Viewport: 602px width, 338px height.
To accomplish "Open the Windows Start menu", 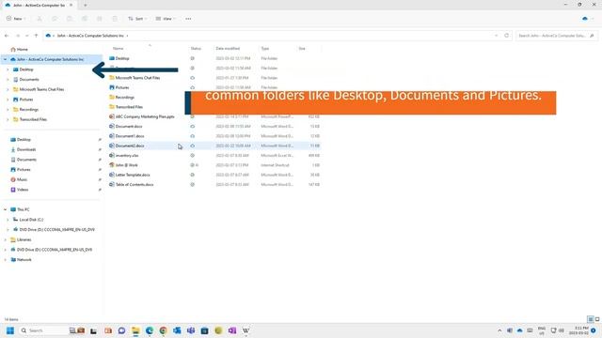I will click(10, 330).
